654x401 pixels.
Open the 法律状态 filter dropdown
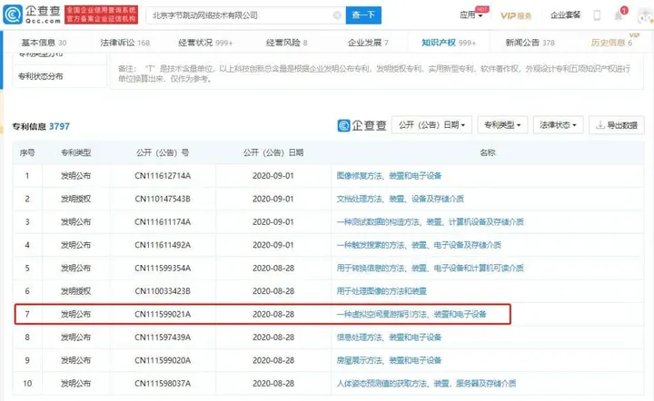(558, 125)
